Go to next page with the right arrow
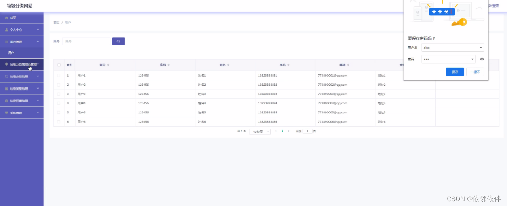Viewport: 507px width, 206px height. (x=288, y=131)
